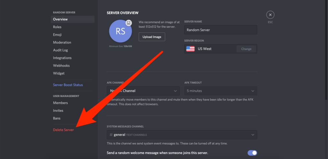
Task: Go to the Moderation section
Action: click(62, 42)
